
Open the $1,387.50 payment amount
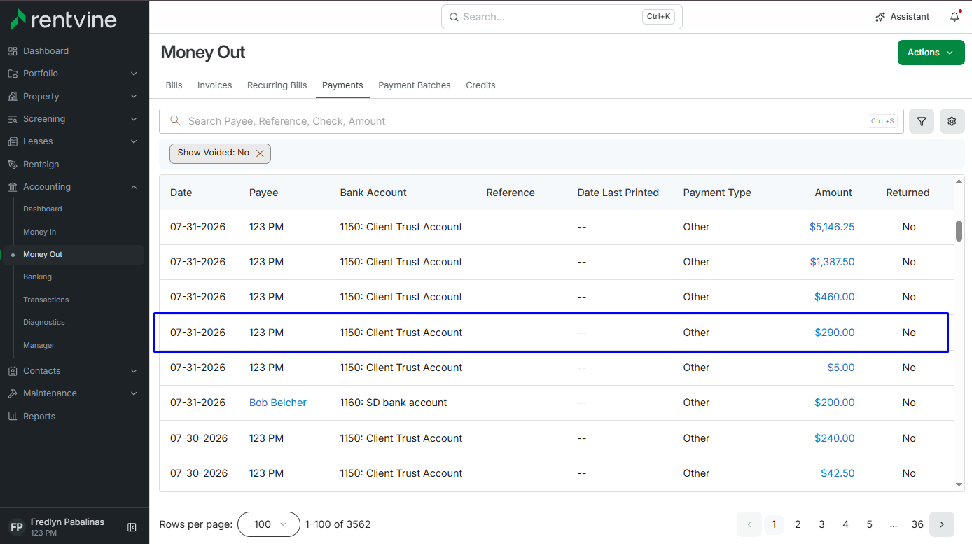coord(832,262)
